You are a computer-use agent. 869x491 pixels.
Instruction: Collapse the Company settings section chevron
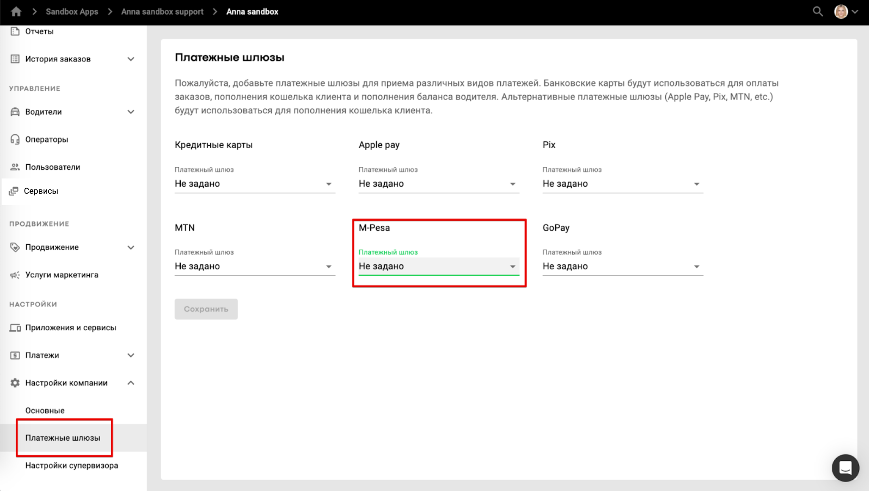tap(131, 383)
